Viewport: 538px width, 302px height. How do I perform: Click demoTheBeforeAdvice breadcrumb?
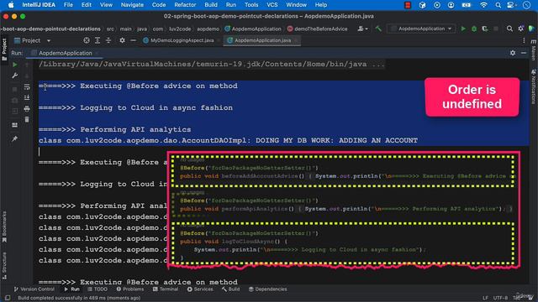point(318,29)
